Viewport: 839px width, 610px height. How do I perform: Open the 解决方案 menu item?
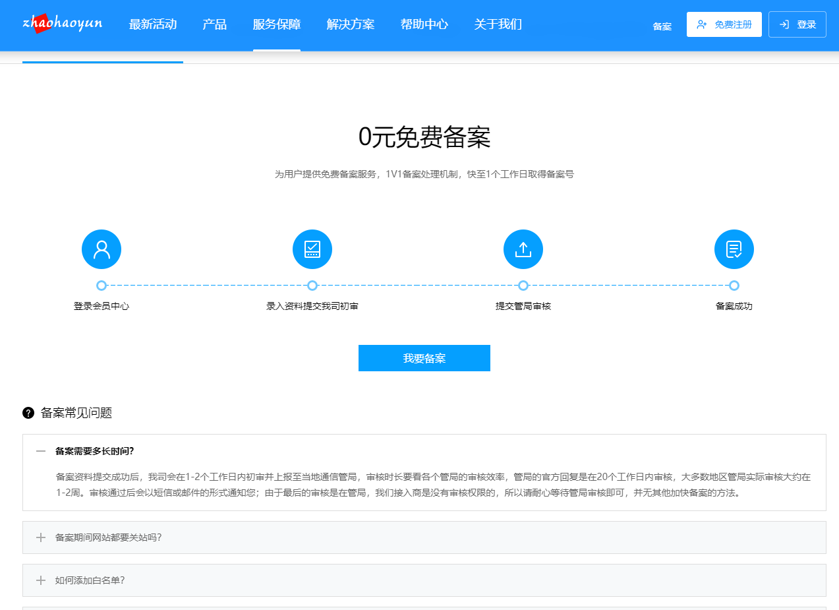tap(349, 24)
